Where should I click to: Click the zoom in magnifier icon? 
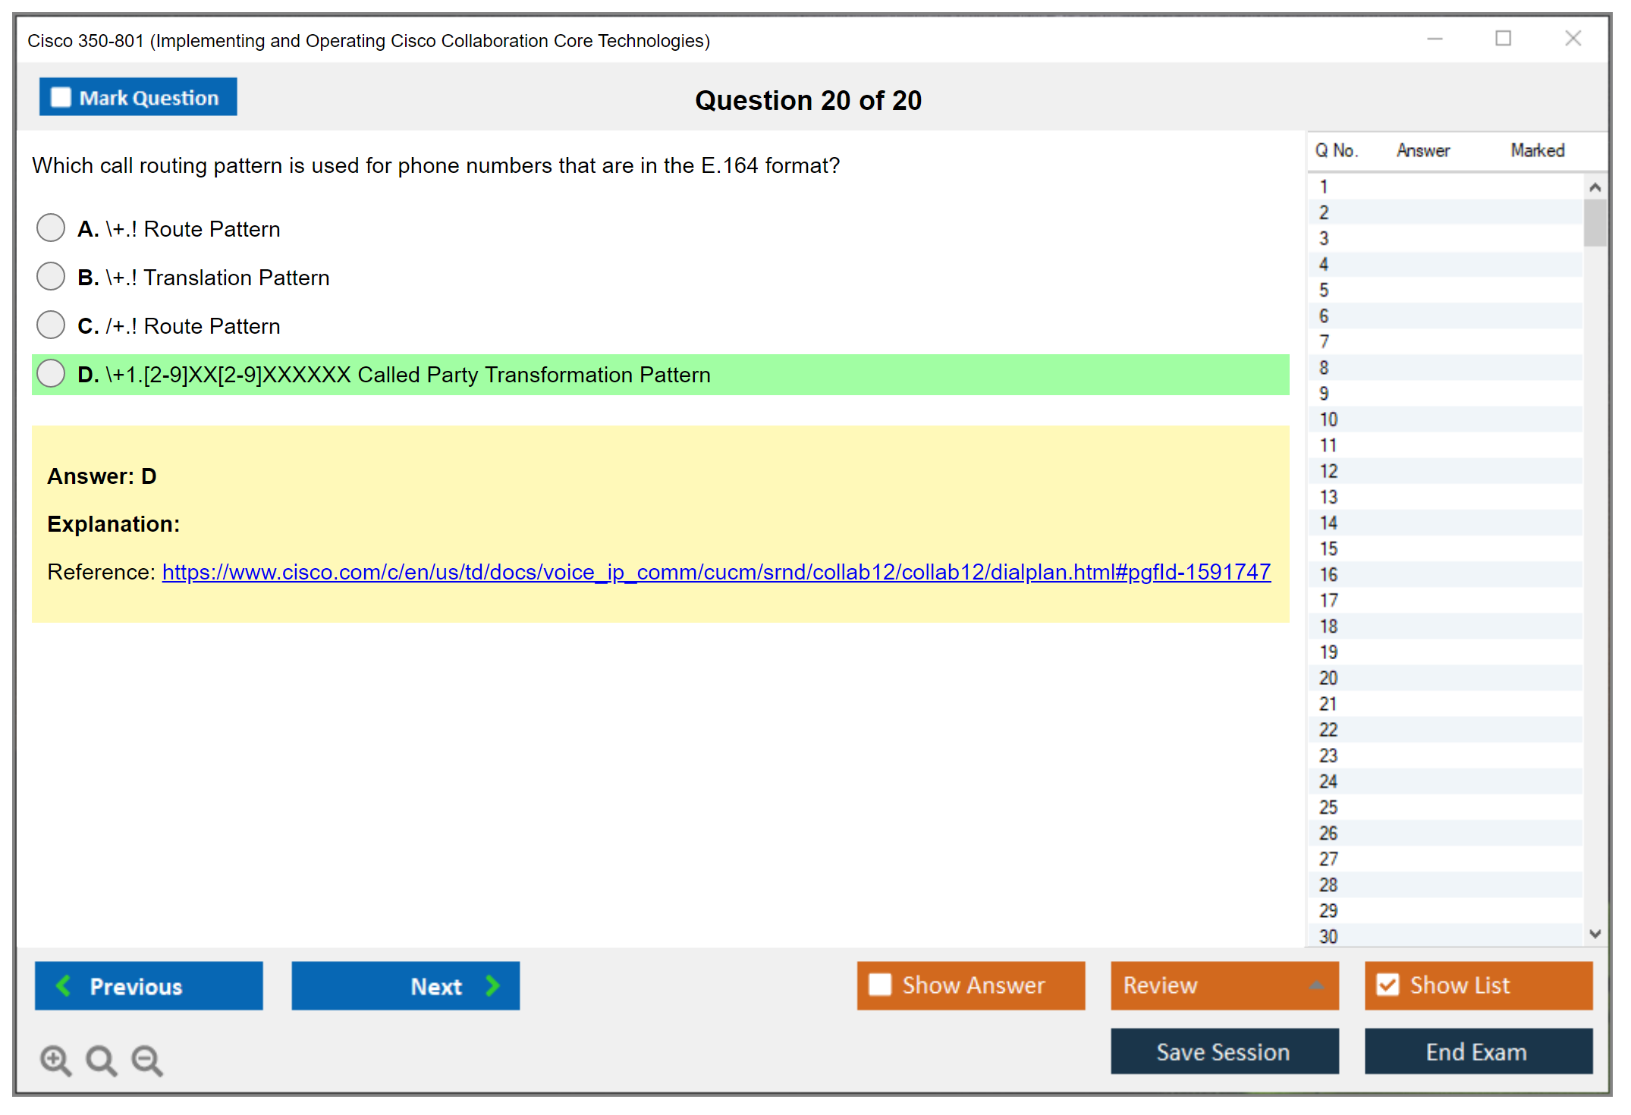coord(55,1060)
